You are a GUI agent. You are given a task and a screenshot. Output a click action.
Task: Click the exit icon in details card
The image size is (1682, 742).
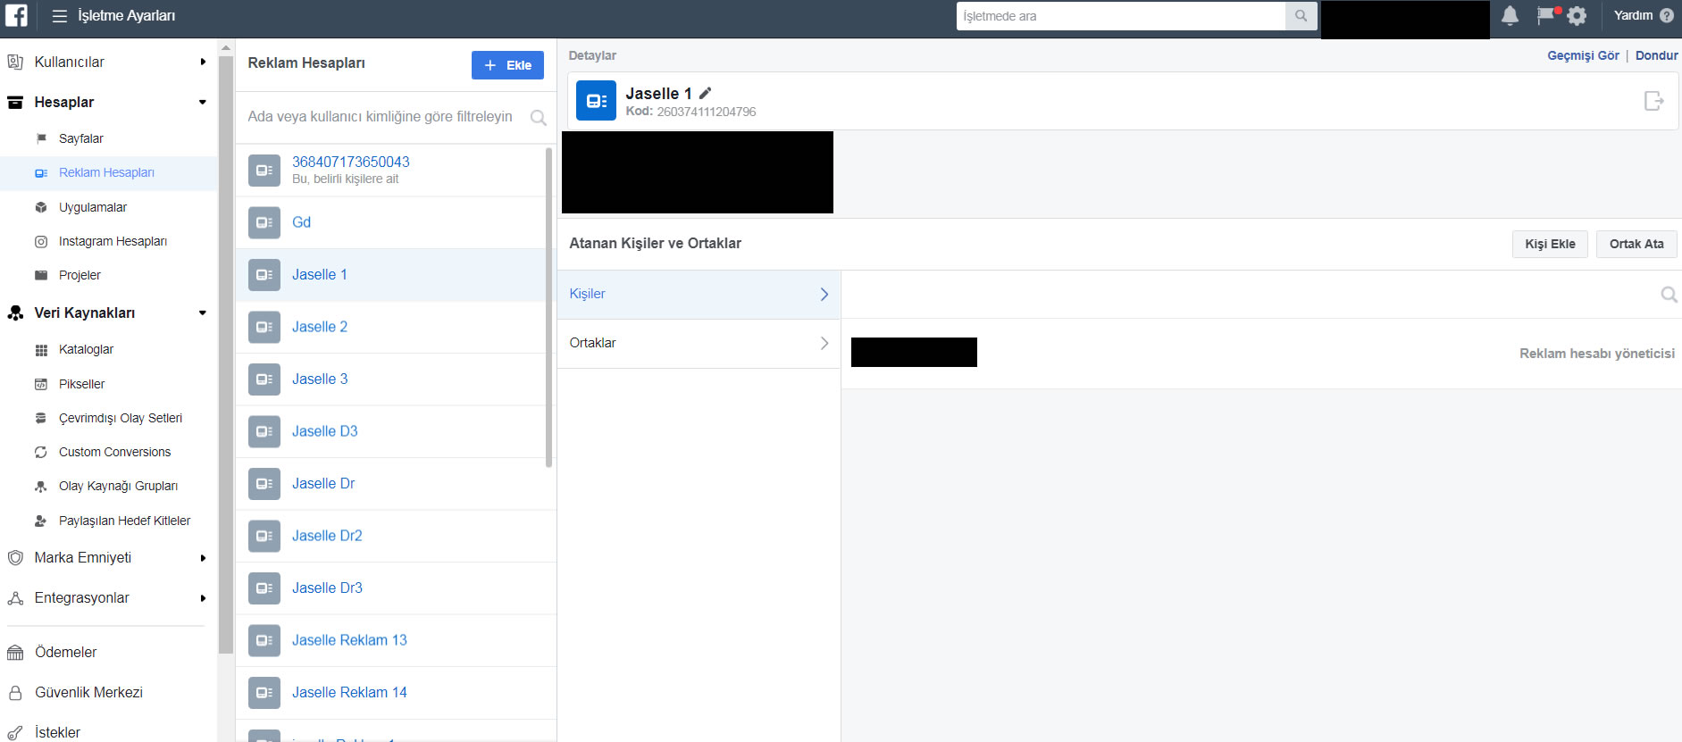coord(1653,101)
